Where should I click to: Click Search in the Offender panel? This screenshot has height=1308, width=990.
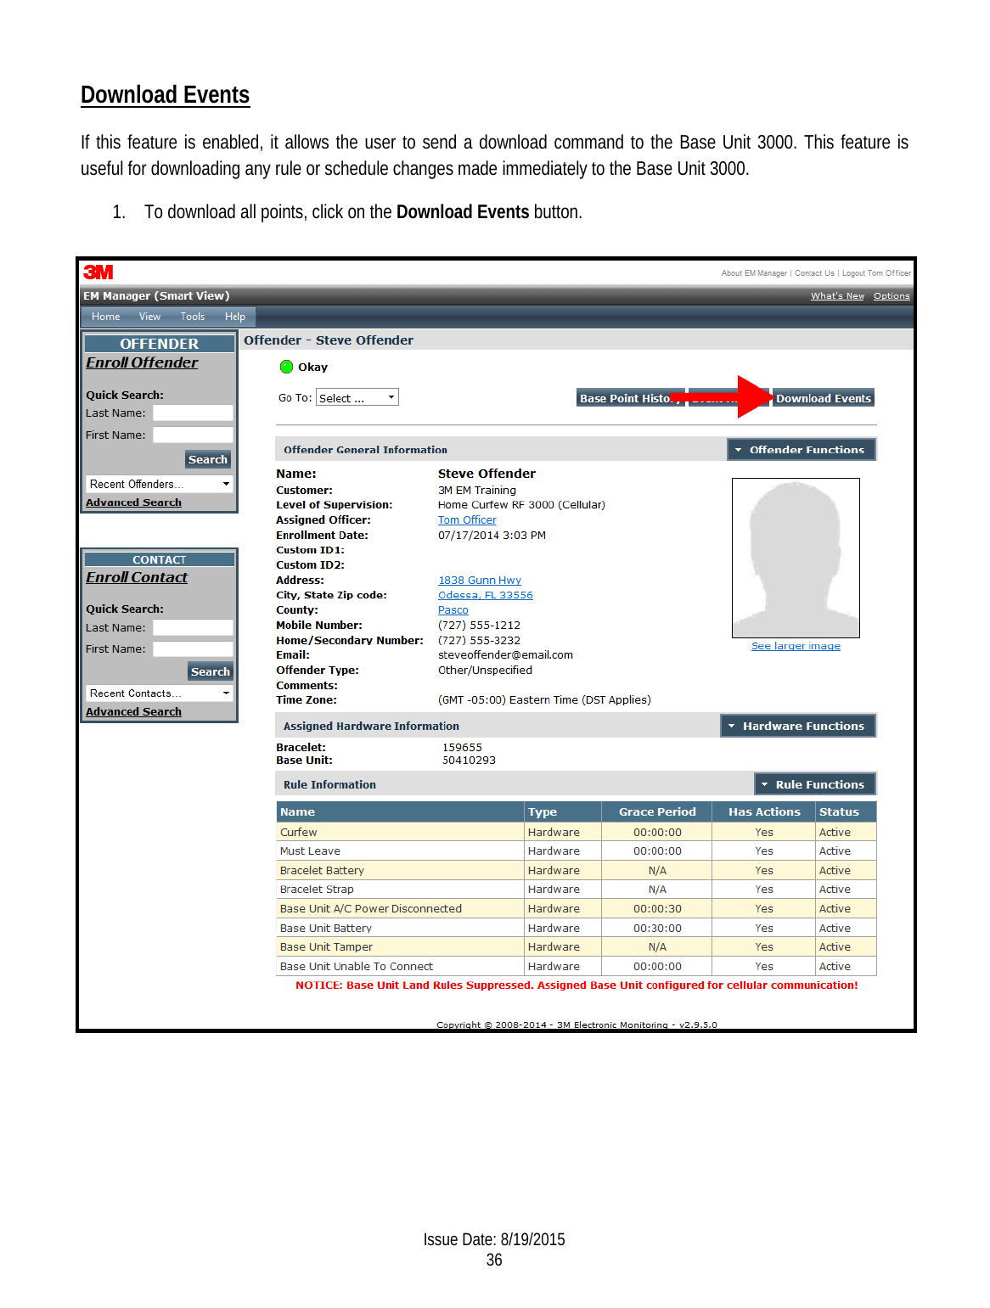coord(208,459)
